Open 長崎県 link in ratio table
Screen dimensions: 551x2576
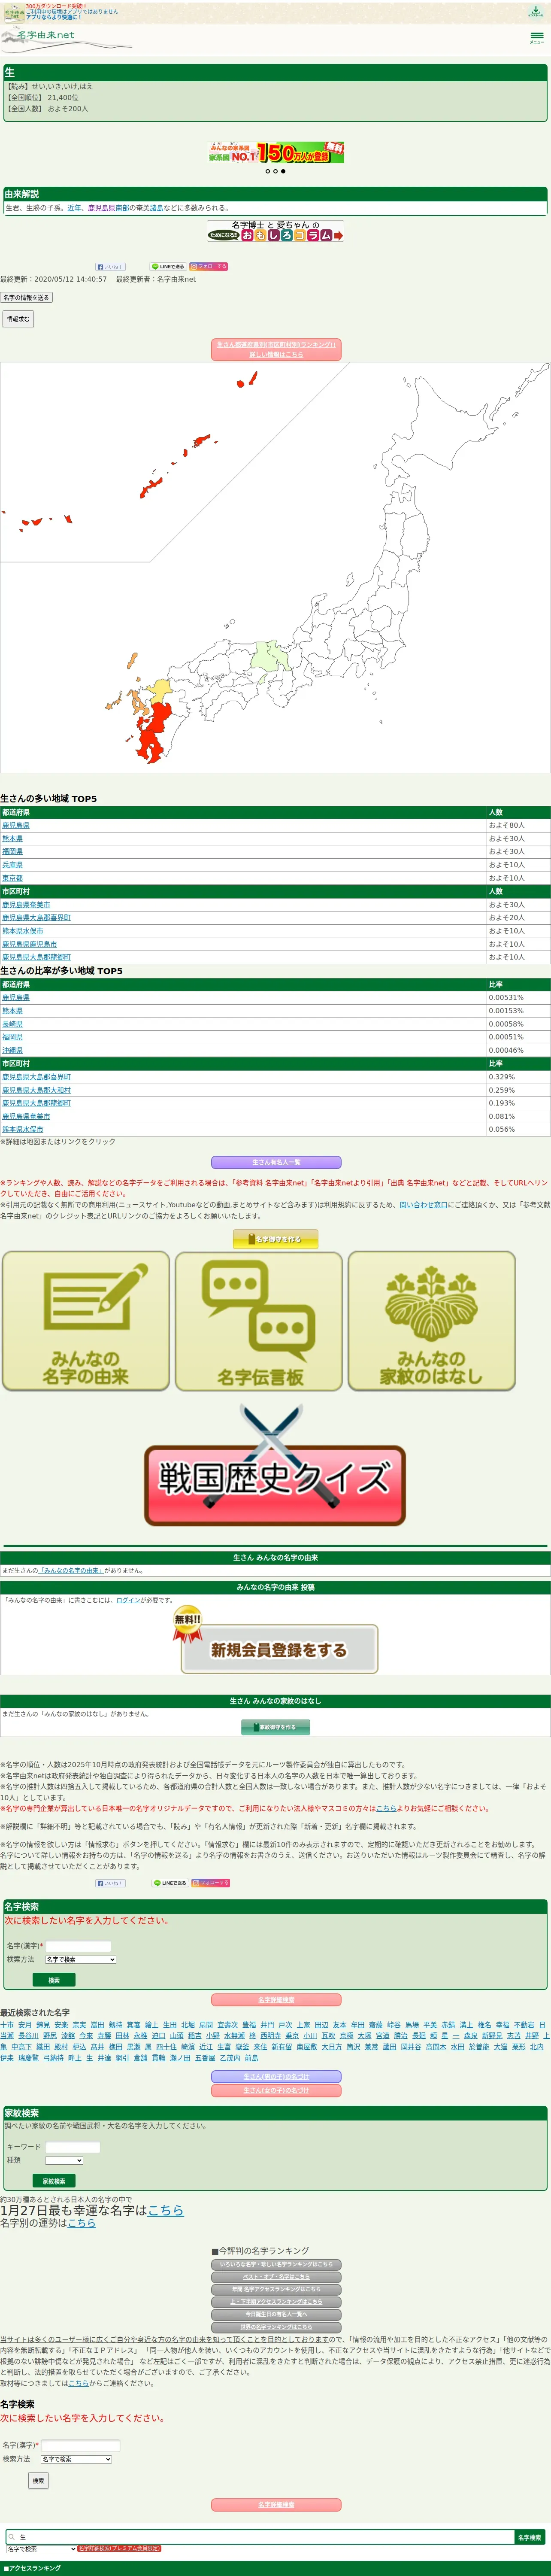point(13,1024)
